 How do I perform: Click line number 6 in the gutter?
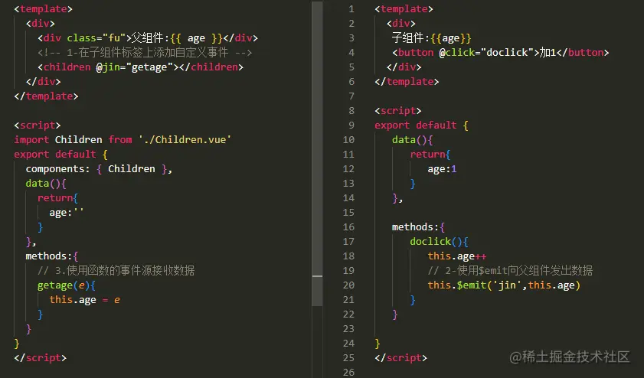point(351,82)
